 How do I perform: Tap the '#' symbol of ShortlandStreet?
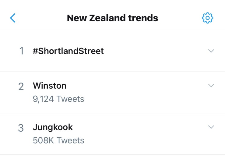35,51
